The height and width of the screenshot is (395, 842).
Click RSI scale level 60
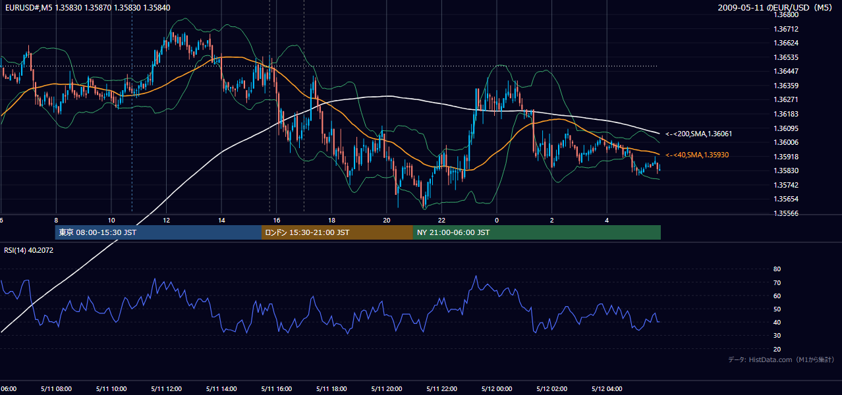(x=777, y=296)
